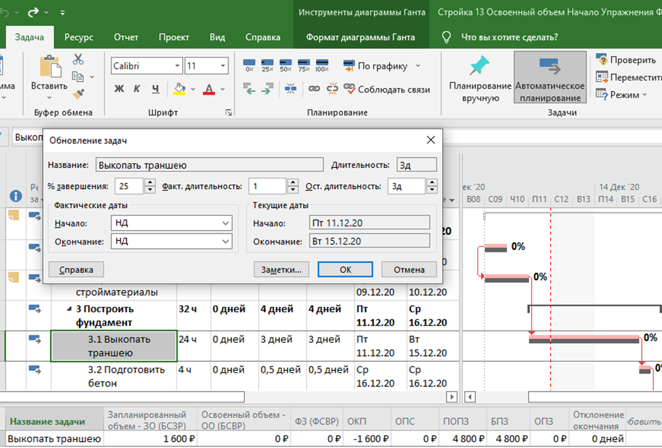
Task: Open the Paste clipboard icon
Action: [x=49, y=66]
